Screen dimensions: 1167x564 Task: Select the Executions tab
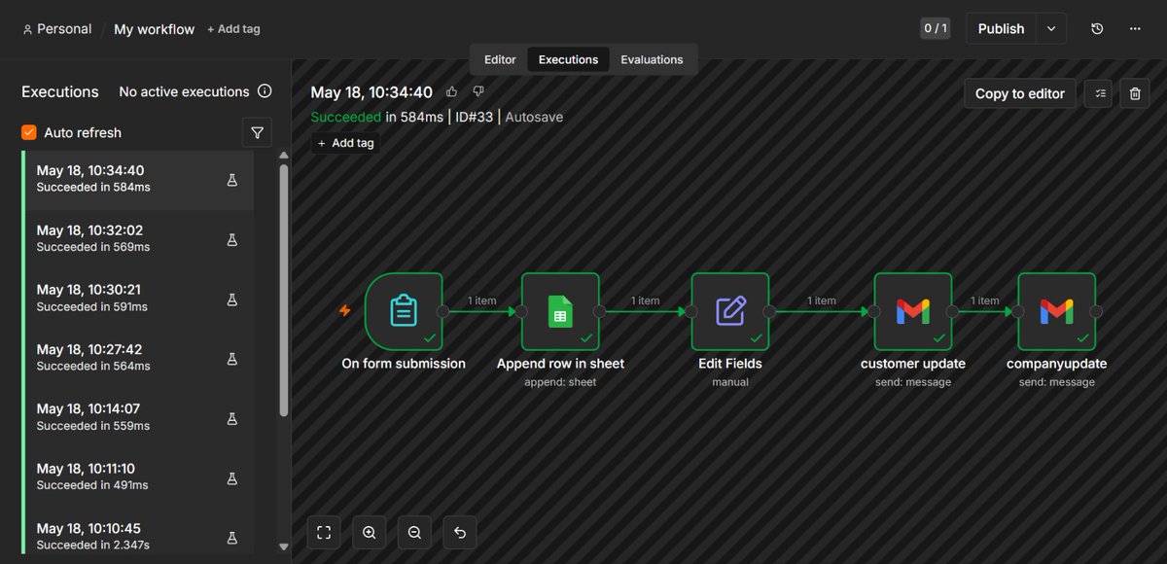click(568, 59)
